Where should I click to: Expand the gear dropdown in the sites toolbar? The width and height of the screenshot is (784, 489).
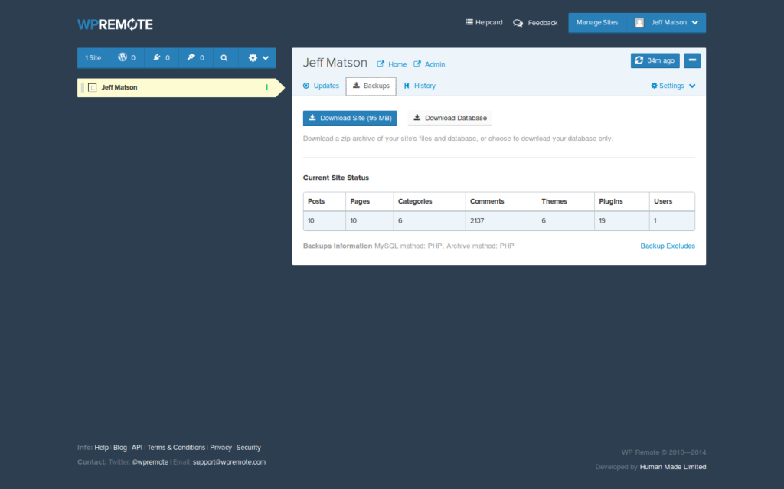click(258, 58)
